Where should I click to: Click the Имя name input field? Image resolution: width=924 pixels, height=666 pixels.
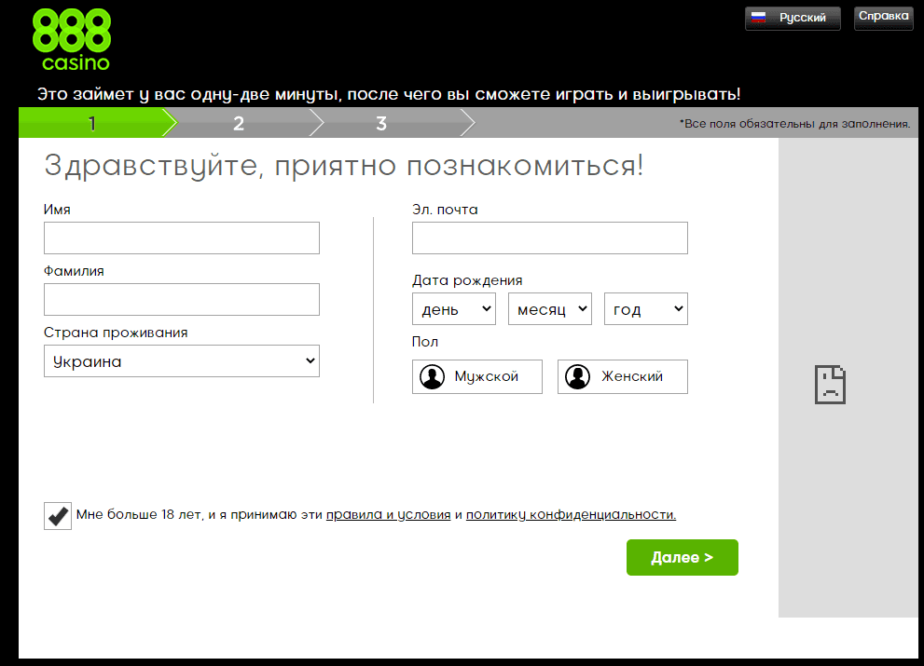pyautogui.click(x=181, y=238)
